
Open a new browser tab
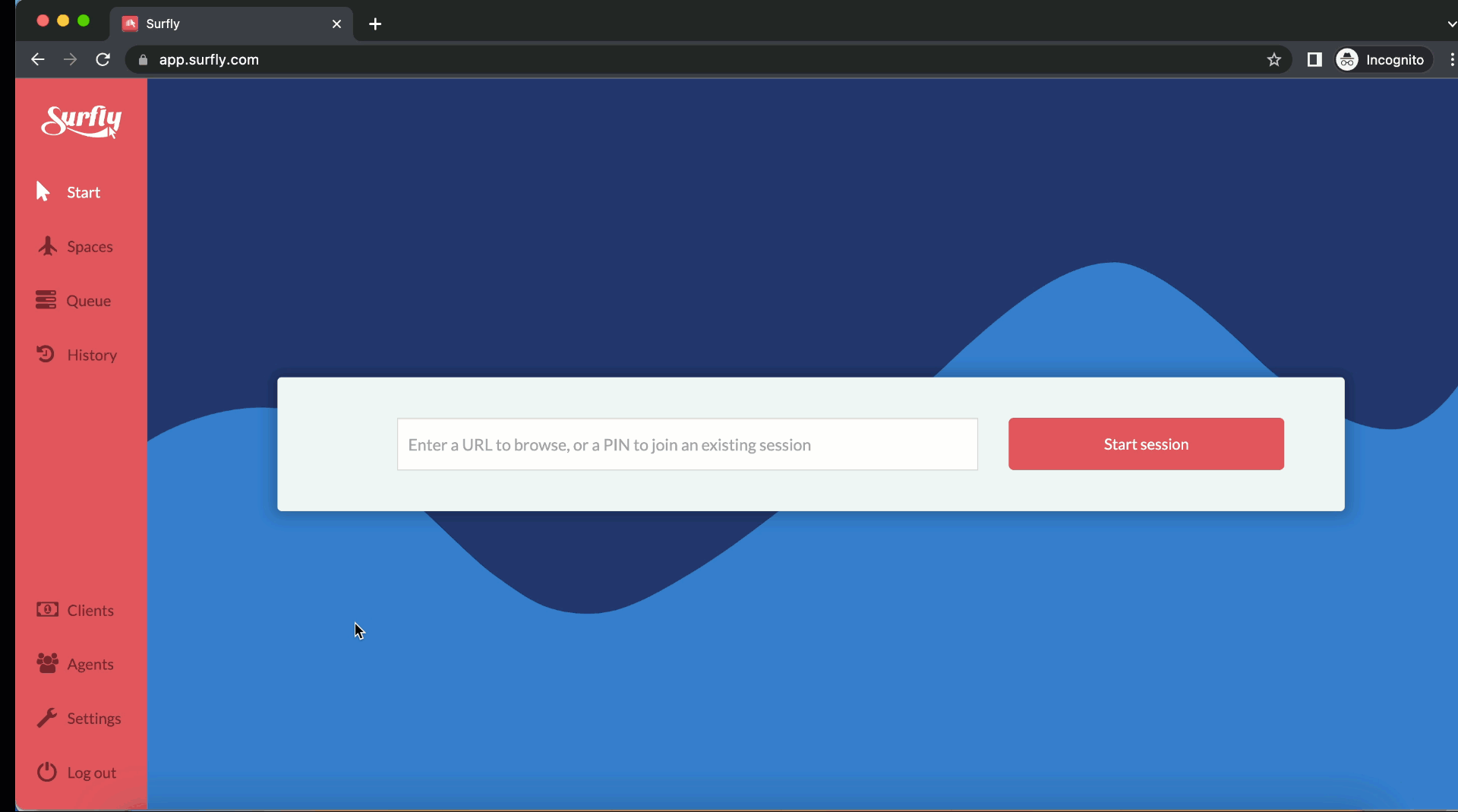point(375,24)
